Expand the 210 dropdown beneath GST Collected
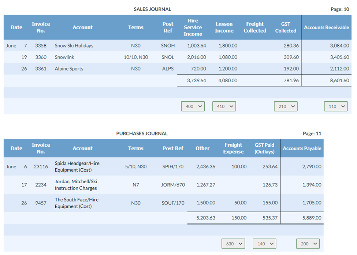The image size is (357, 255). click(286, 106)
